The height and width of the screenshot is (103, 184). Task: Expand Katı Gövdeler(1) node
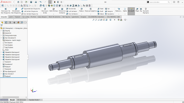tap(1, 38)
